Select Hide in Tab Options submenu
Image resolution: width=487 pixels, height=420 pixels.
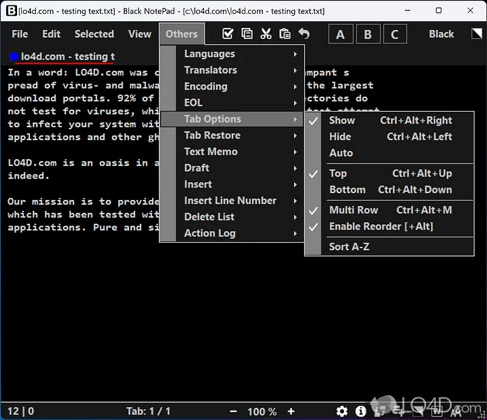pos(390,137)
